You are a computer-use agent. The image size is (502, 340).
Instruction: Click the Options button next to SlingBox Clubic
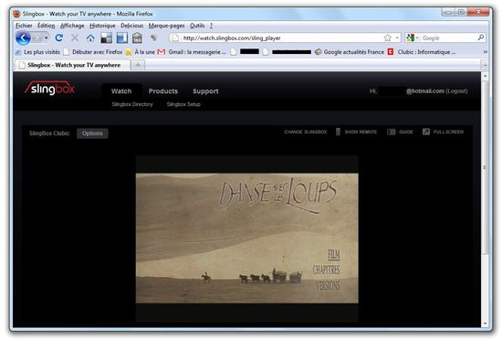coord(92,133)
